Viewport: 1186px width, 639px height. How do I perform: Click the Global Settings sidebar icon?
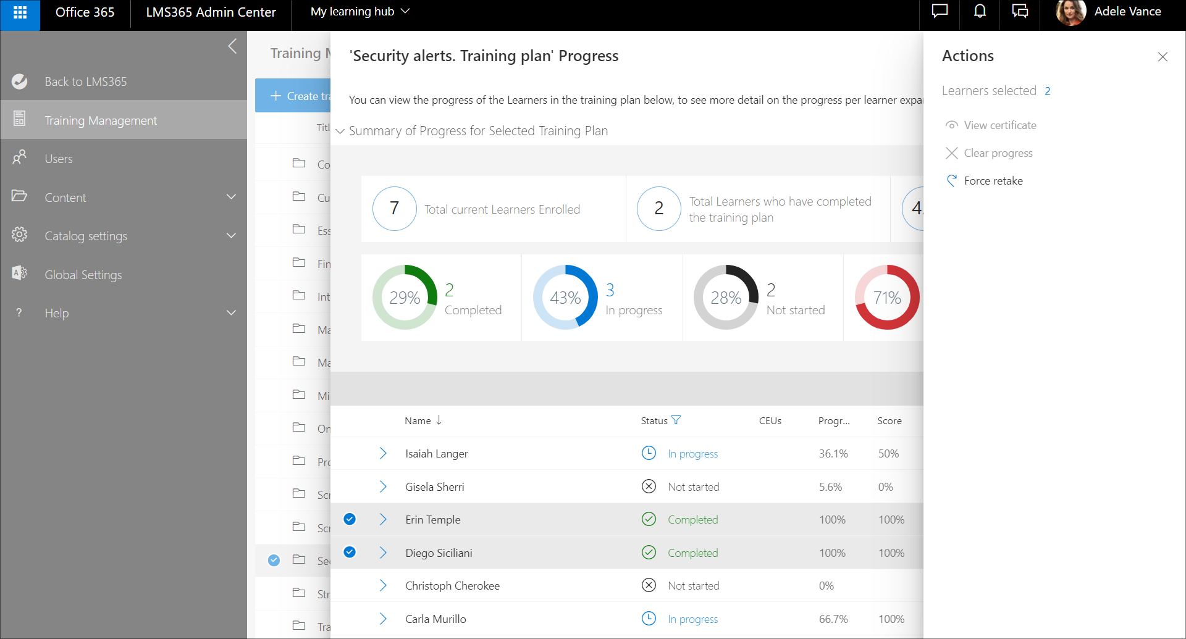20,274
